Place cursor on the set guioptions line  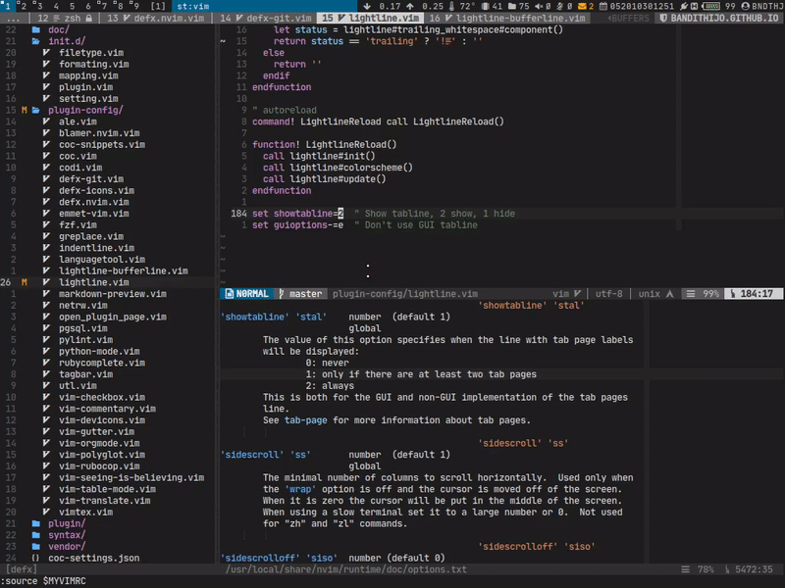(294, 224)
